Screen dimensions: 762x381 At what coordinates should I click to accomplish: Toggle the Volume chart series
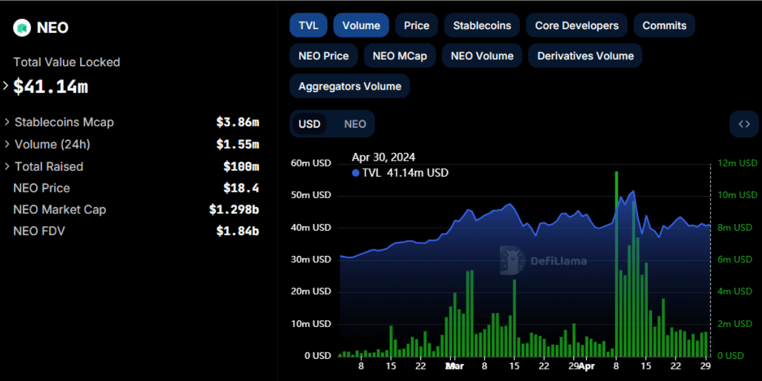(361, 26)
